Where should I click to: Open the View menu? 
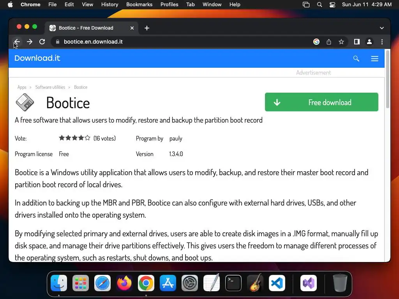[87, 5]
